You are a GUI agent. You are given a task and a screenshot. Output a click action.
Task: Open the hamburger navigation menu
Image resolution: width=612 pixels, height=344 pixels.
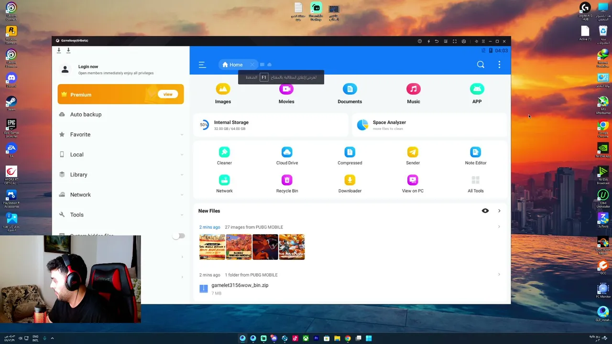(202, 64)
